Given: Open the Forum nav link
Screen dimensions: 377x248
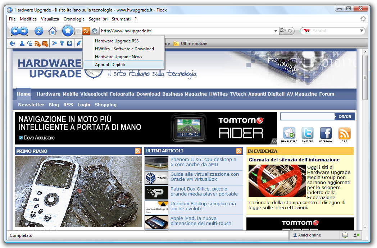Looking at the screenshot, I should (327, 94).
